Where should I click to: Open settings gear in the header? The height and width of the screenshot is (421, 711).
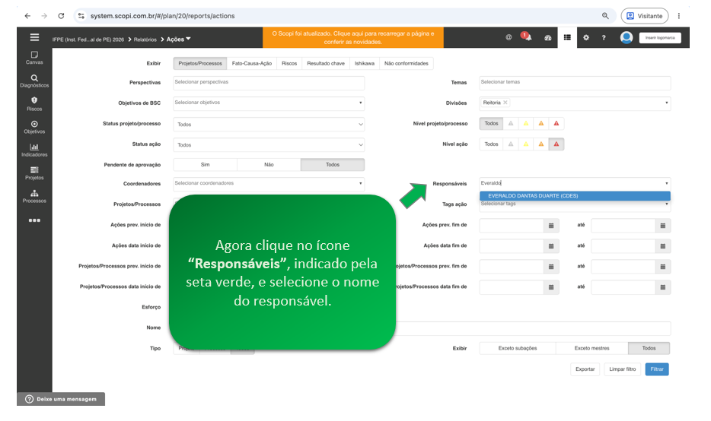click(x=586, y=37)
